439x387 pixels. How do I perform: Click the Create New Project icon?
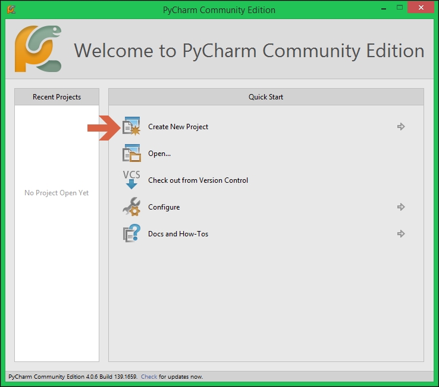click(x=131, y=126)
